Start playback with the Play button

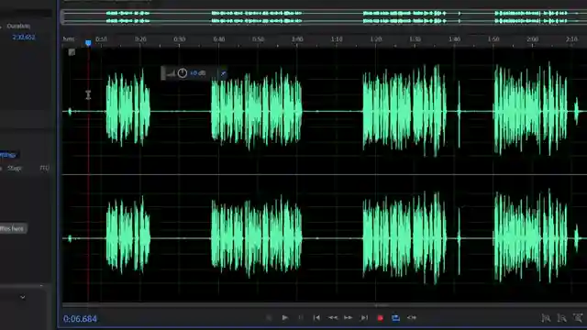(x=285, y=318)
